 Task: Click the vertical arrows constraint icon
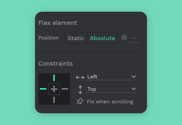click(x=80, y=89)
